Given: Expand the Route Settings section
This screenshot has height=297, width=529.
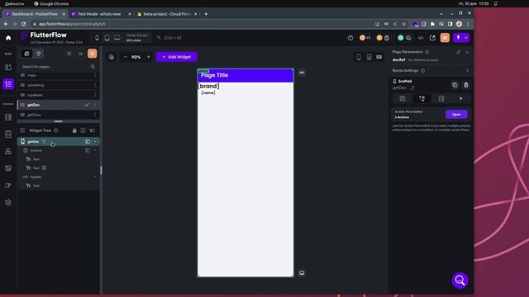Looking at the screenshot, I should point(467,70).
